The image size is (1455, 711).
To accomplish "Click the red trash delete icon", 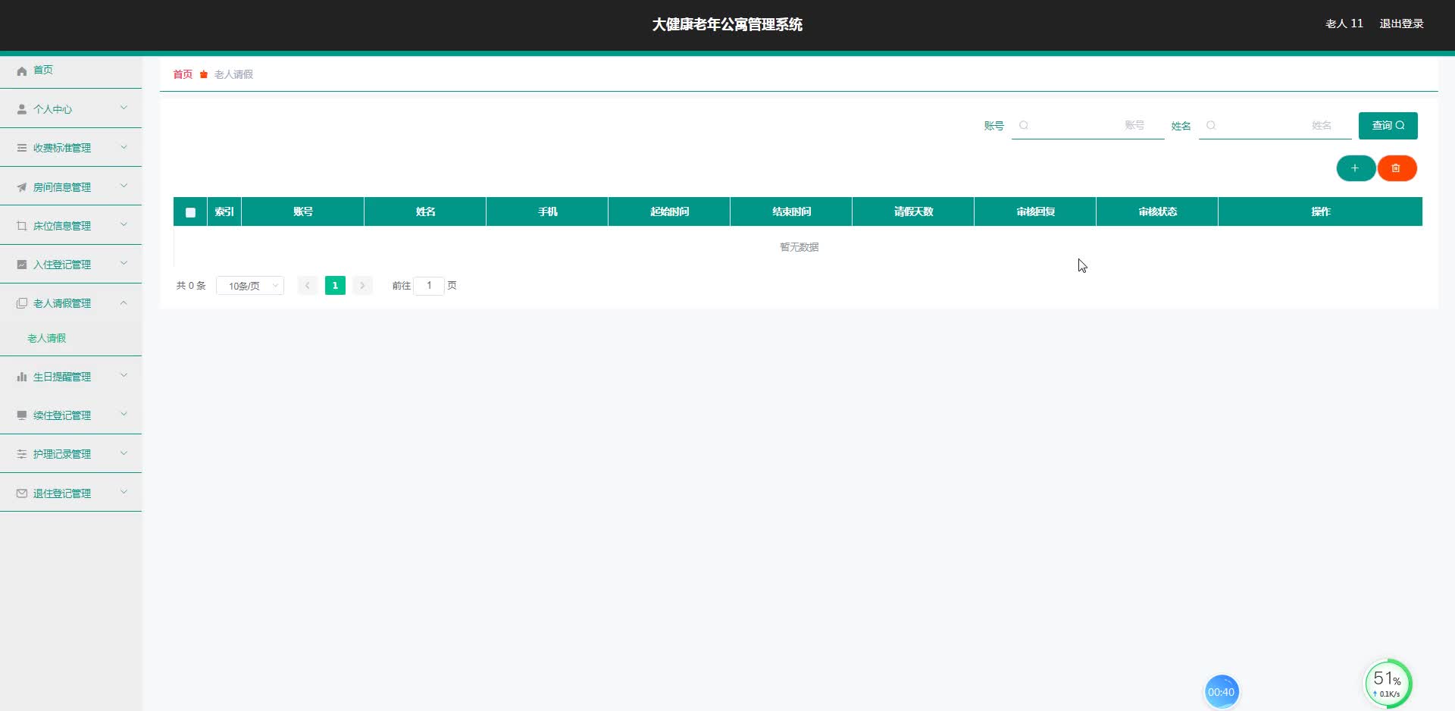I will coord(1397,168).
